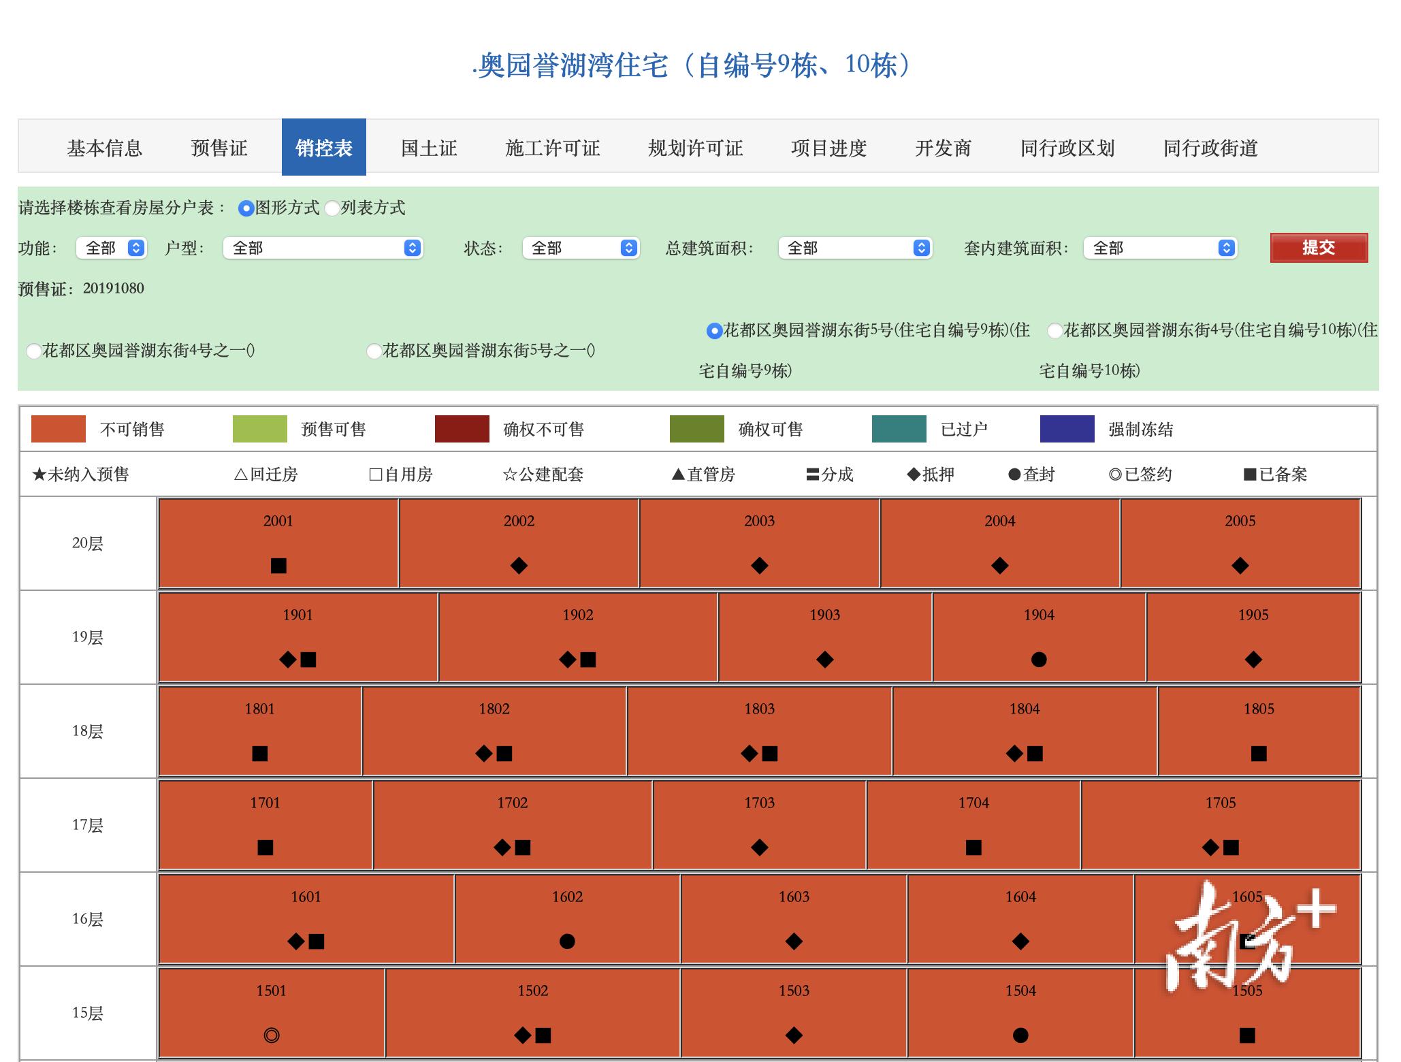The width and height of the screenshot is (1401, 1062).
Task: Click the filed square icon in unit 2001
Action: [x=278, y=566]
